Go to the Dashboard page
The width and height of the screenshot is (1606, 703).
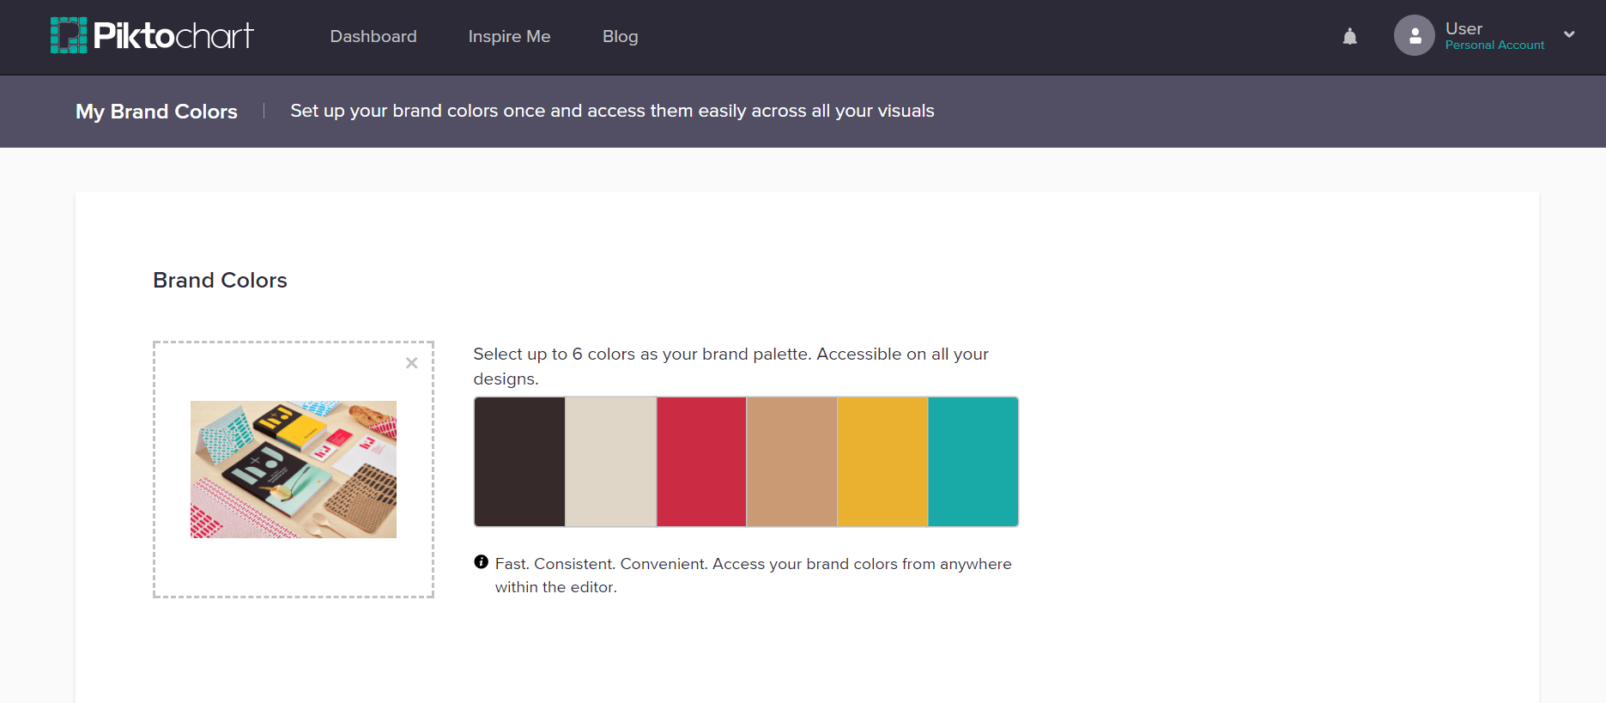(373, 36)
